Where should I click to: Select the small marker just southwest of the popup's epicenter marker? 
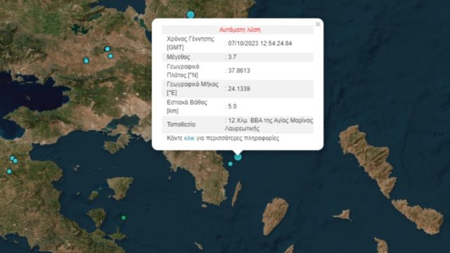[x=230, y=164]
